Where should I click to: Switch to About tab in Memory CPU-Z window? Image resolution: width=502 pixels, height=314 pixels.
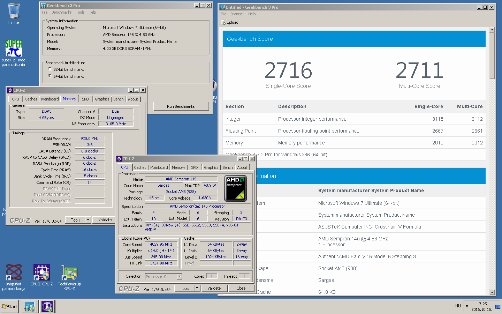click(x=133, y=99)
